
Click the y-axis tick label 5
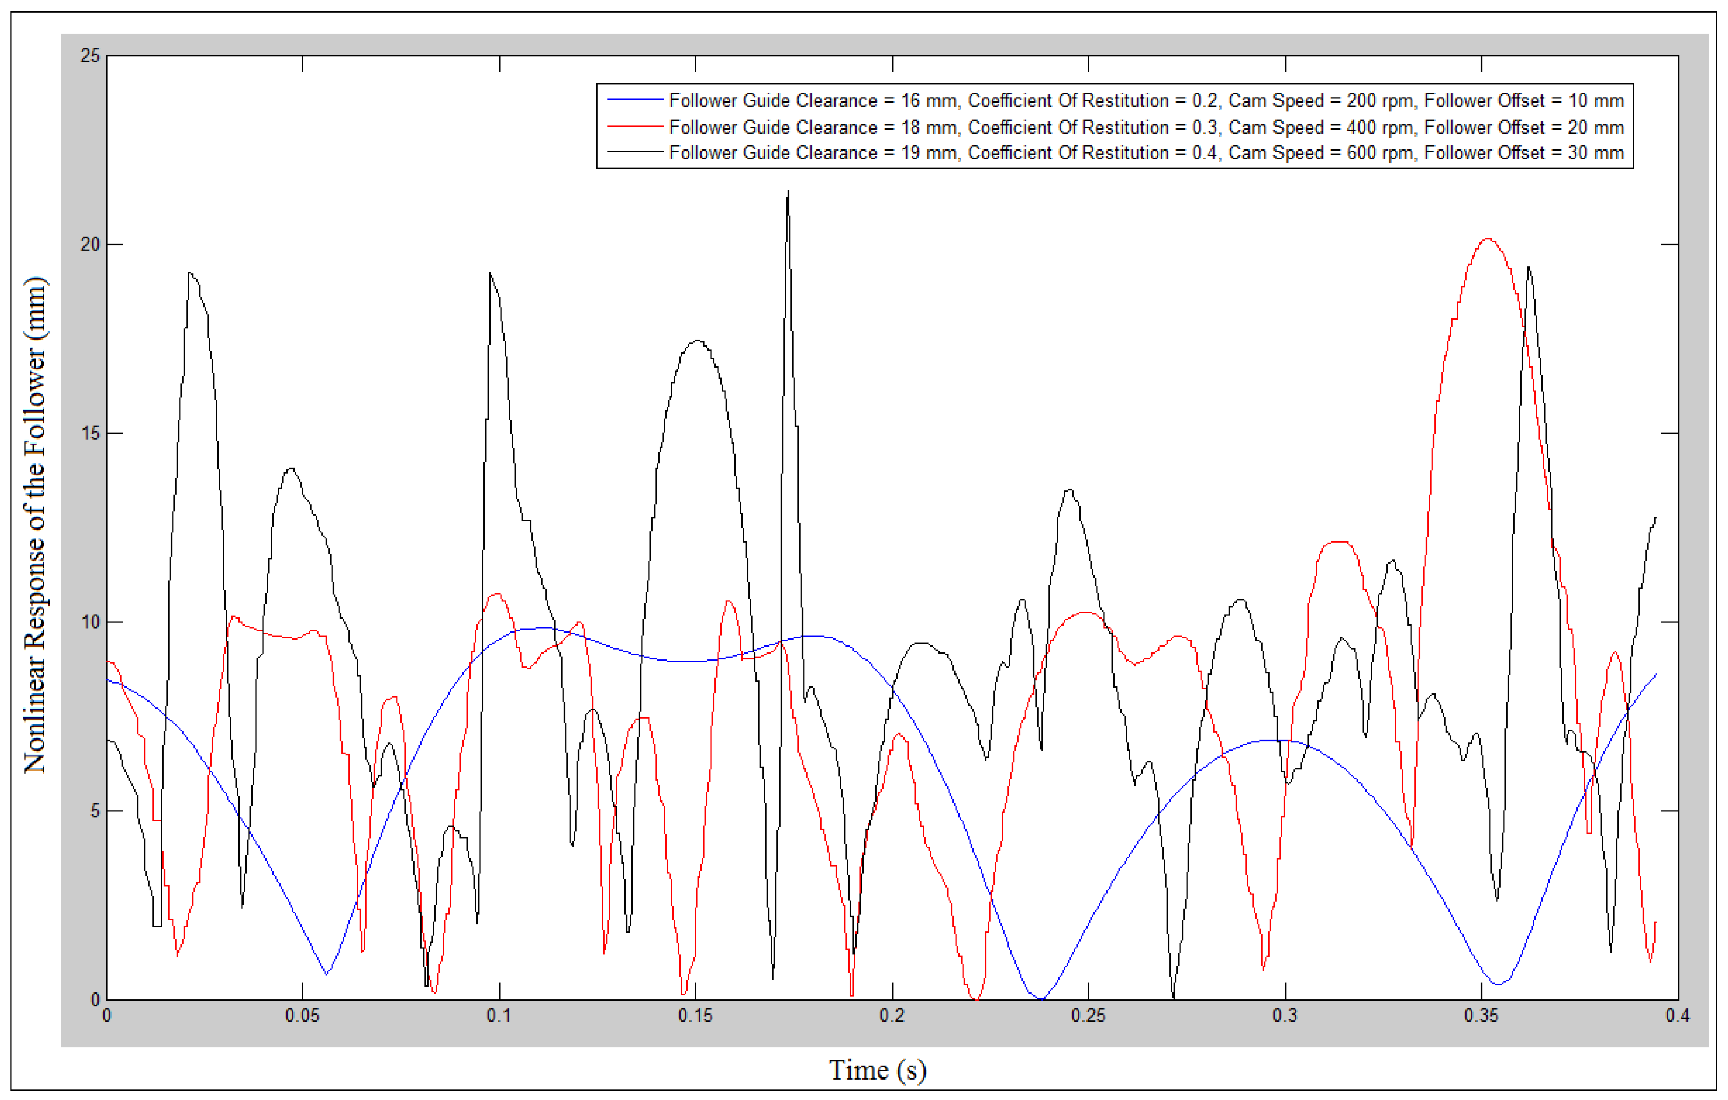[x=95, y=811]
